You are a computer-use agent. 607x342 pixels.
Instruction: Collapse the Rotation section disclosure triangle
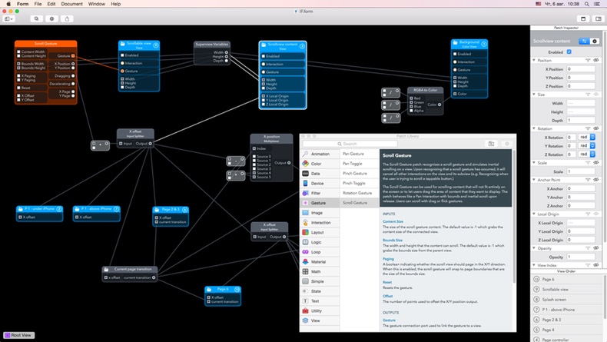(534, 128)
